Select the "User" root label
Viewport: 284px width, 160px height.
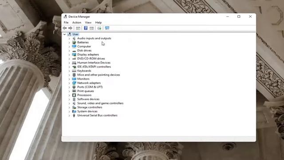(75, 34)
